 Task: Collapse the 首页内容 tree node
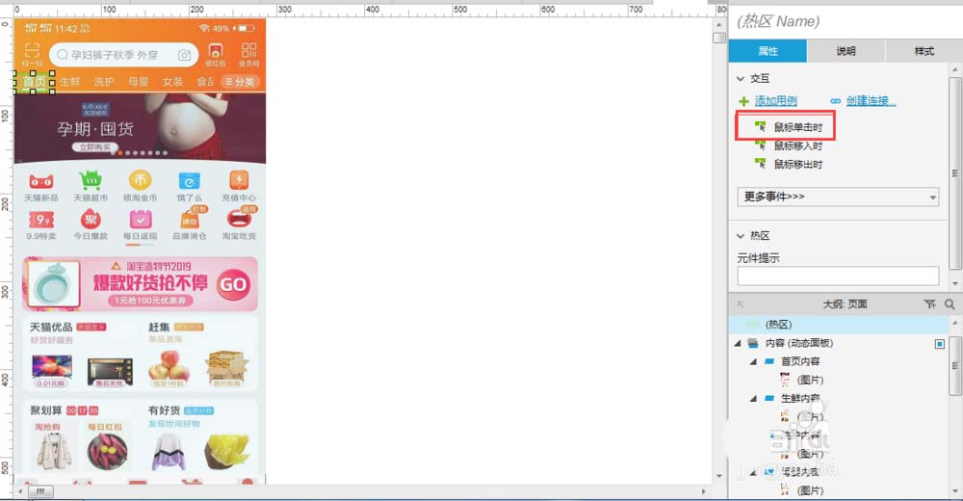click(x=753, y=361)
